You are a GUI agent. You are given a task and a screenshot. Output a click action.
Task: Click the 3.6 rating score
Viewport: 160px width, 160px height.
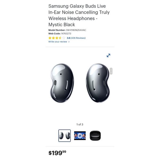click(x=69, y=38)
